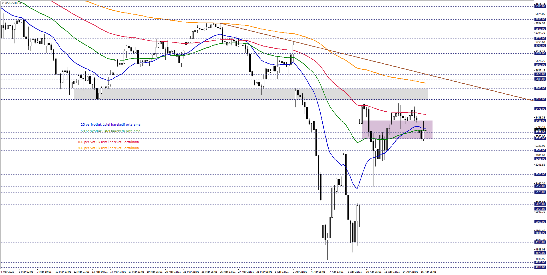Click the 13 Mar 09:01 time axis label
The image size is (547, 275).
100,272
